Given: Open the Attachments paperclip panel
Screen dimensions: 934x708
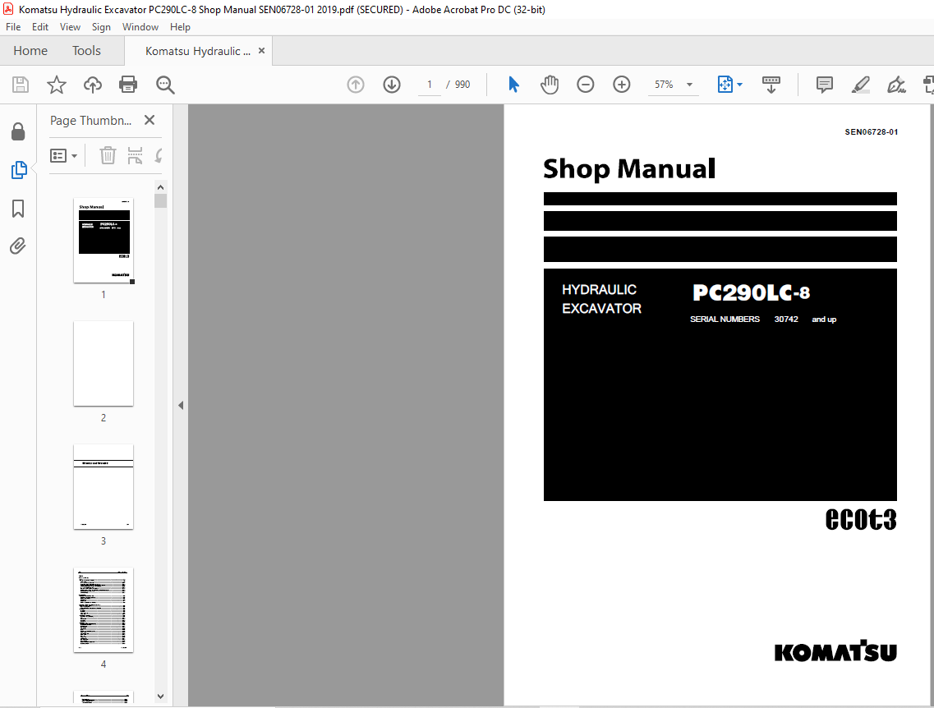Looking at the screenshot, I should click(x=18, y=246).
